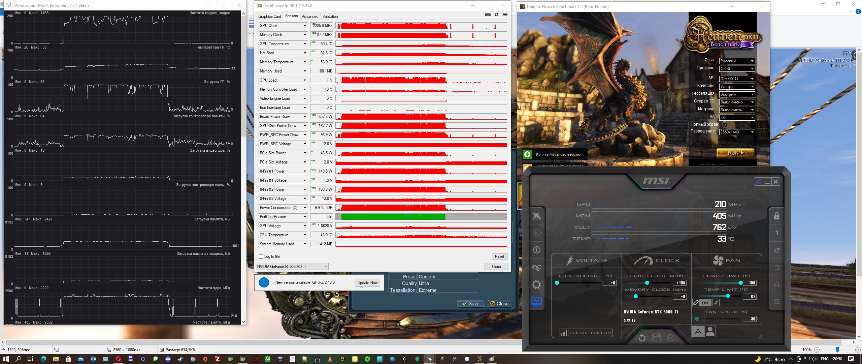Viewport: 862px width, 364px height.
Task: Click the profile lock icon
Action: [x=776, y=216]
